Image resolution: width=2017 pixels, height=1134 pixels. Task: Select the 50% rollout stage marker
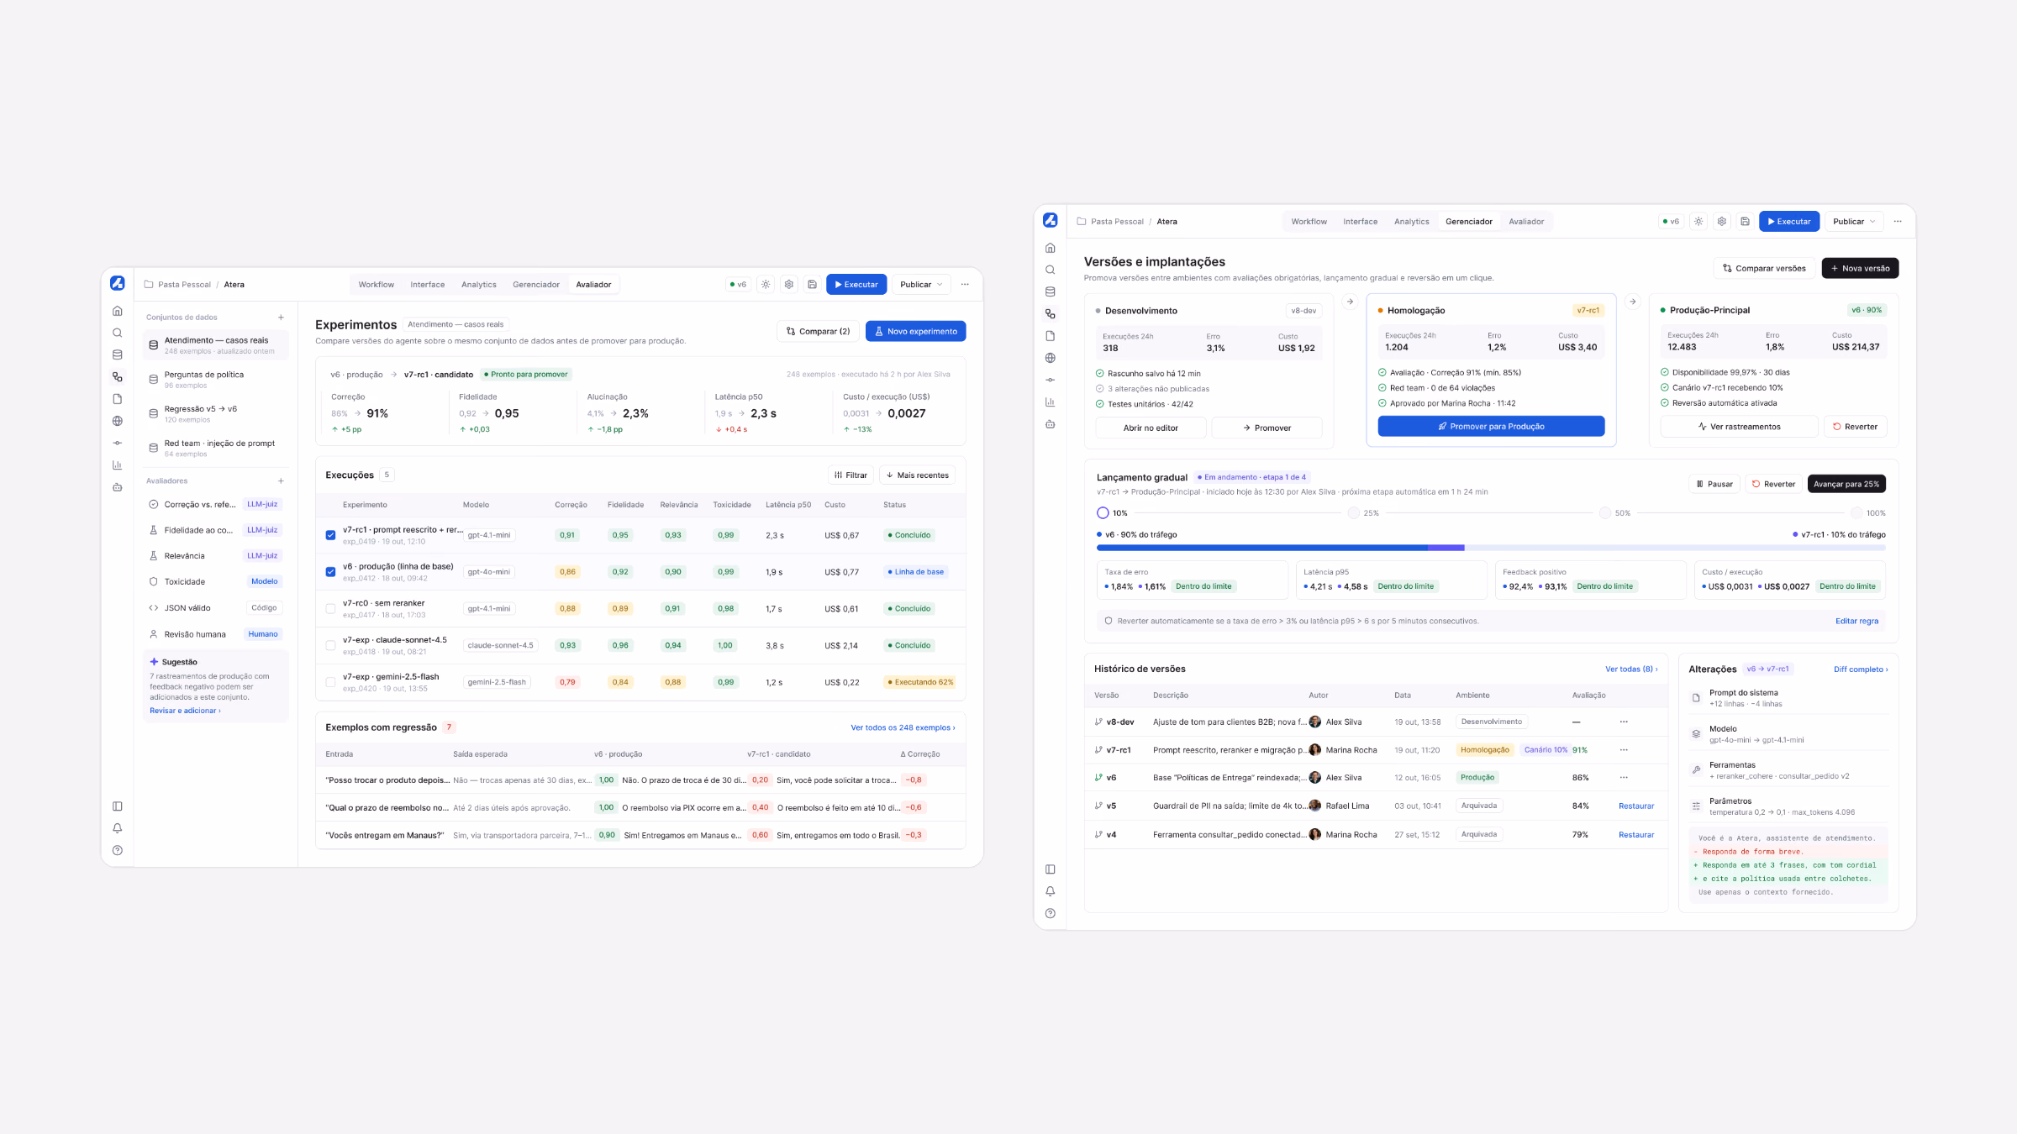[x=1604, y=513]
